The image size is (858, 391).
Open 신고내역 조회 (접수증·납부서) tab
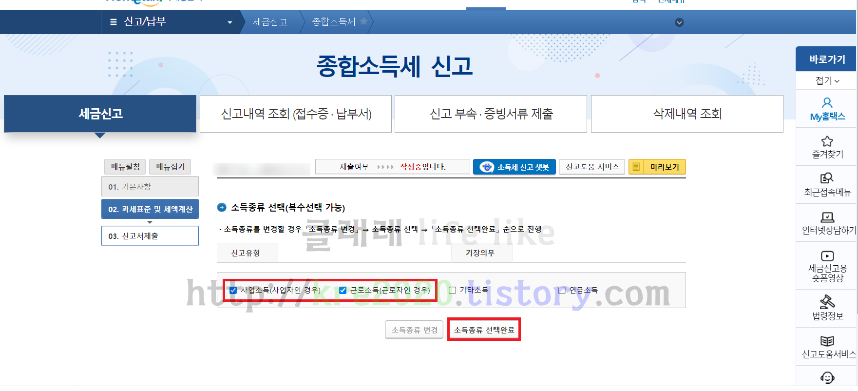coord(296,114)
